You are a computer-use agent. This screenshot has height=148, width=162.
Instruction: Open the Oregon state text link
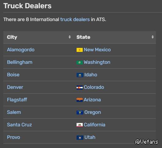tap(93, 112)
